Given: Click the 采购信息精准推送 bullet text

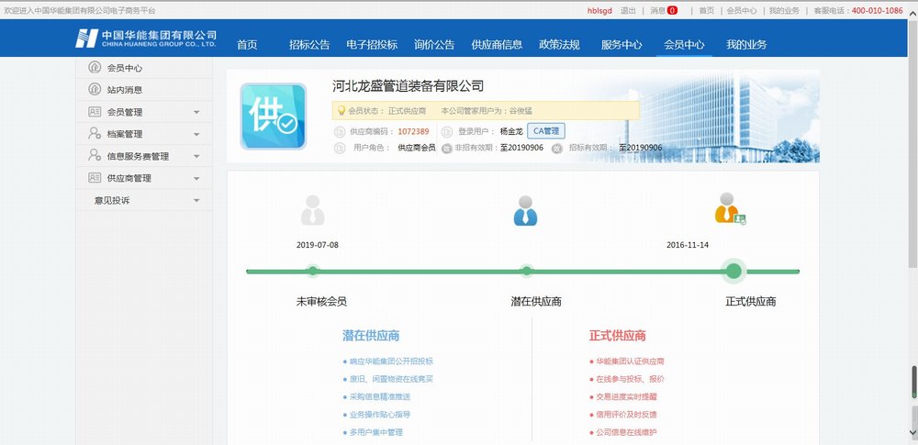Looking at the screenshot, I should click(380, 397).
